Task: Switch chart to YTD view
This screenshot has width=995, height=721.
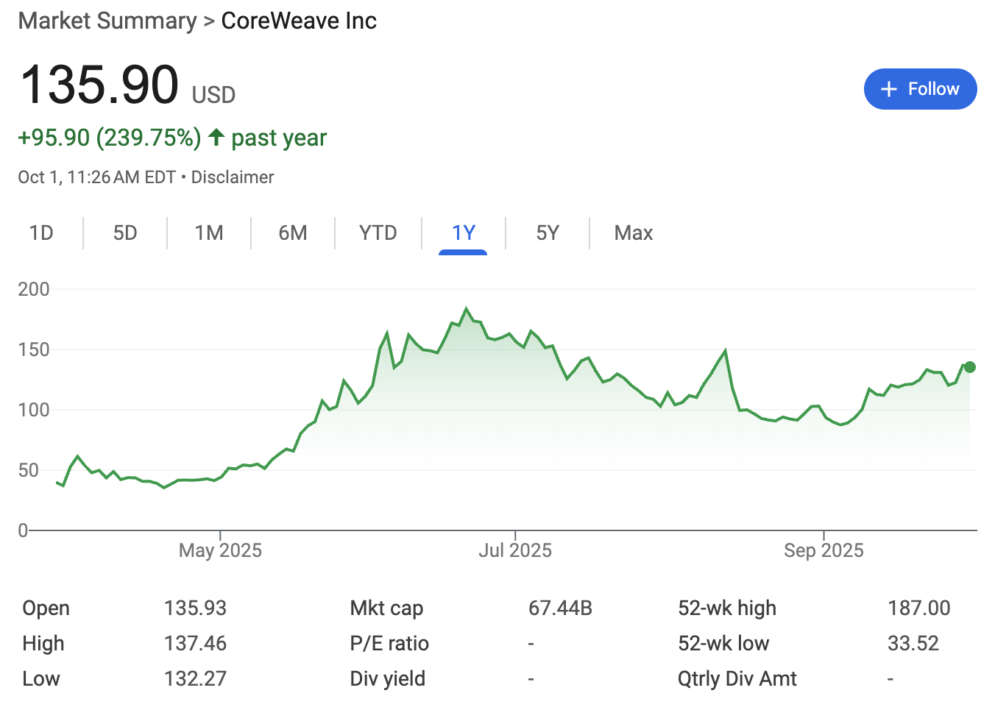Action: coord(378,233)
